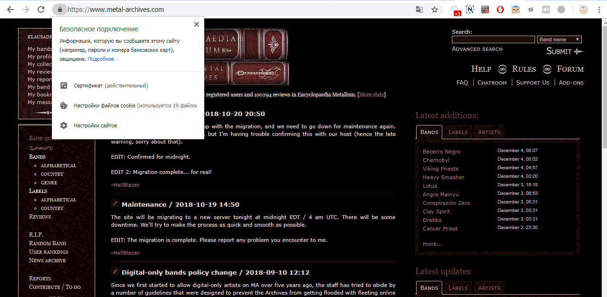This screenshot has height=297, width=607.
Task: Open the Support Us link
Action: coord(533,83)
